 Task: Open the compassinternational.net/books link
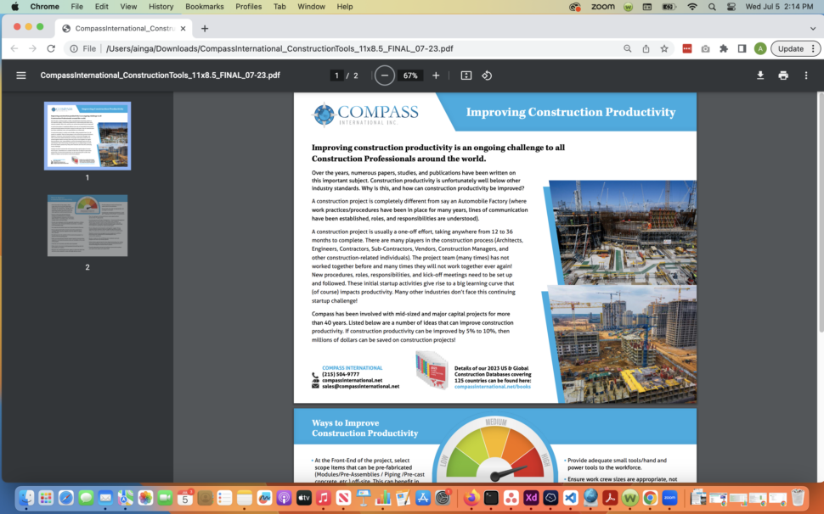(x=493, y=387)
